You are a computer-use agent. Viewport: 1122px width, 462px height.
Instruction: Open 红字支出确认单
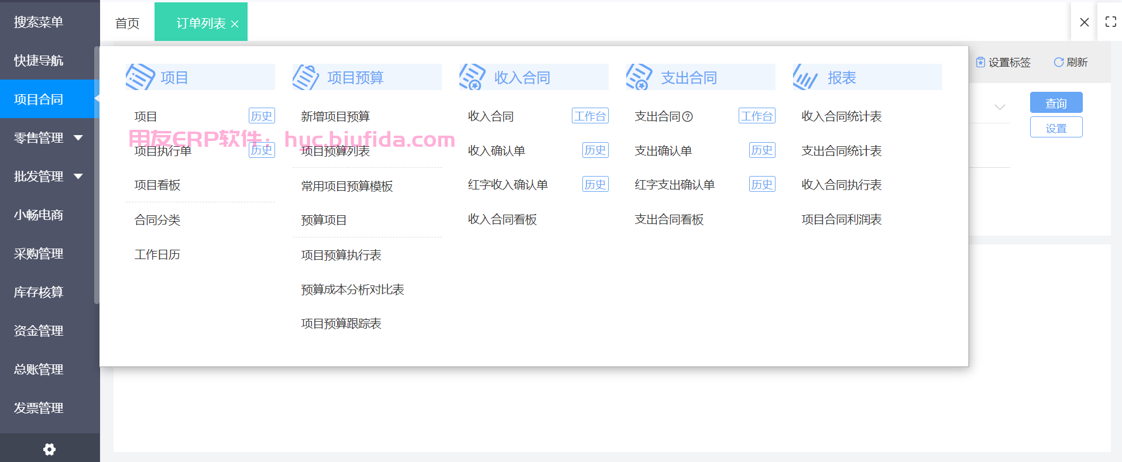pos(675,185)
